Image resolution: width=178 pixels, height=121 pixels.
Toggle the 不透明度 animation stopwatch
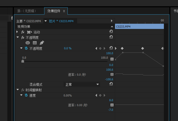coord(26,48)
